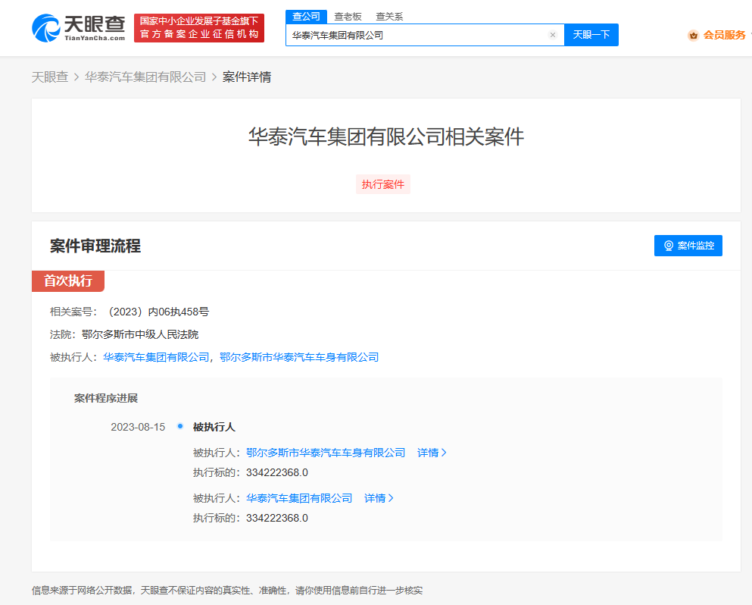Click the 2023-08-15 date text

pos(138,427)
